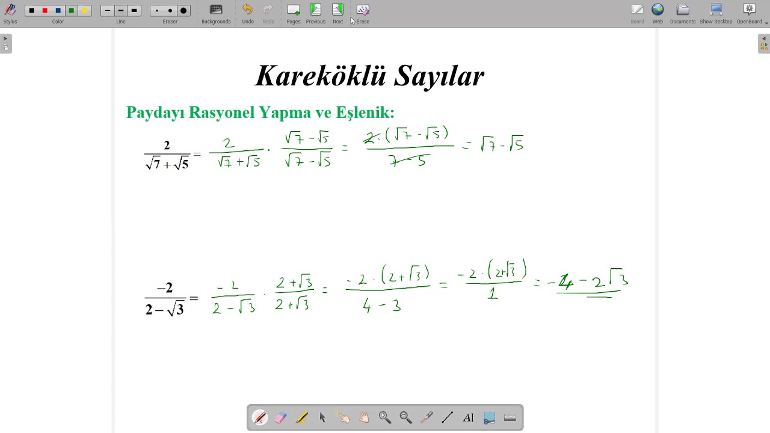Go to the Previous page

315,13
